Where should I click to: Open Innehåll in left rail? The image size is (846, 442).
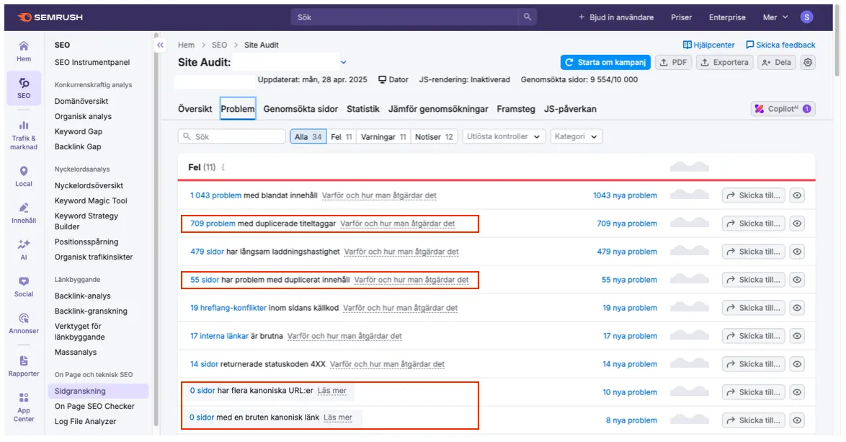click(24, 213)
